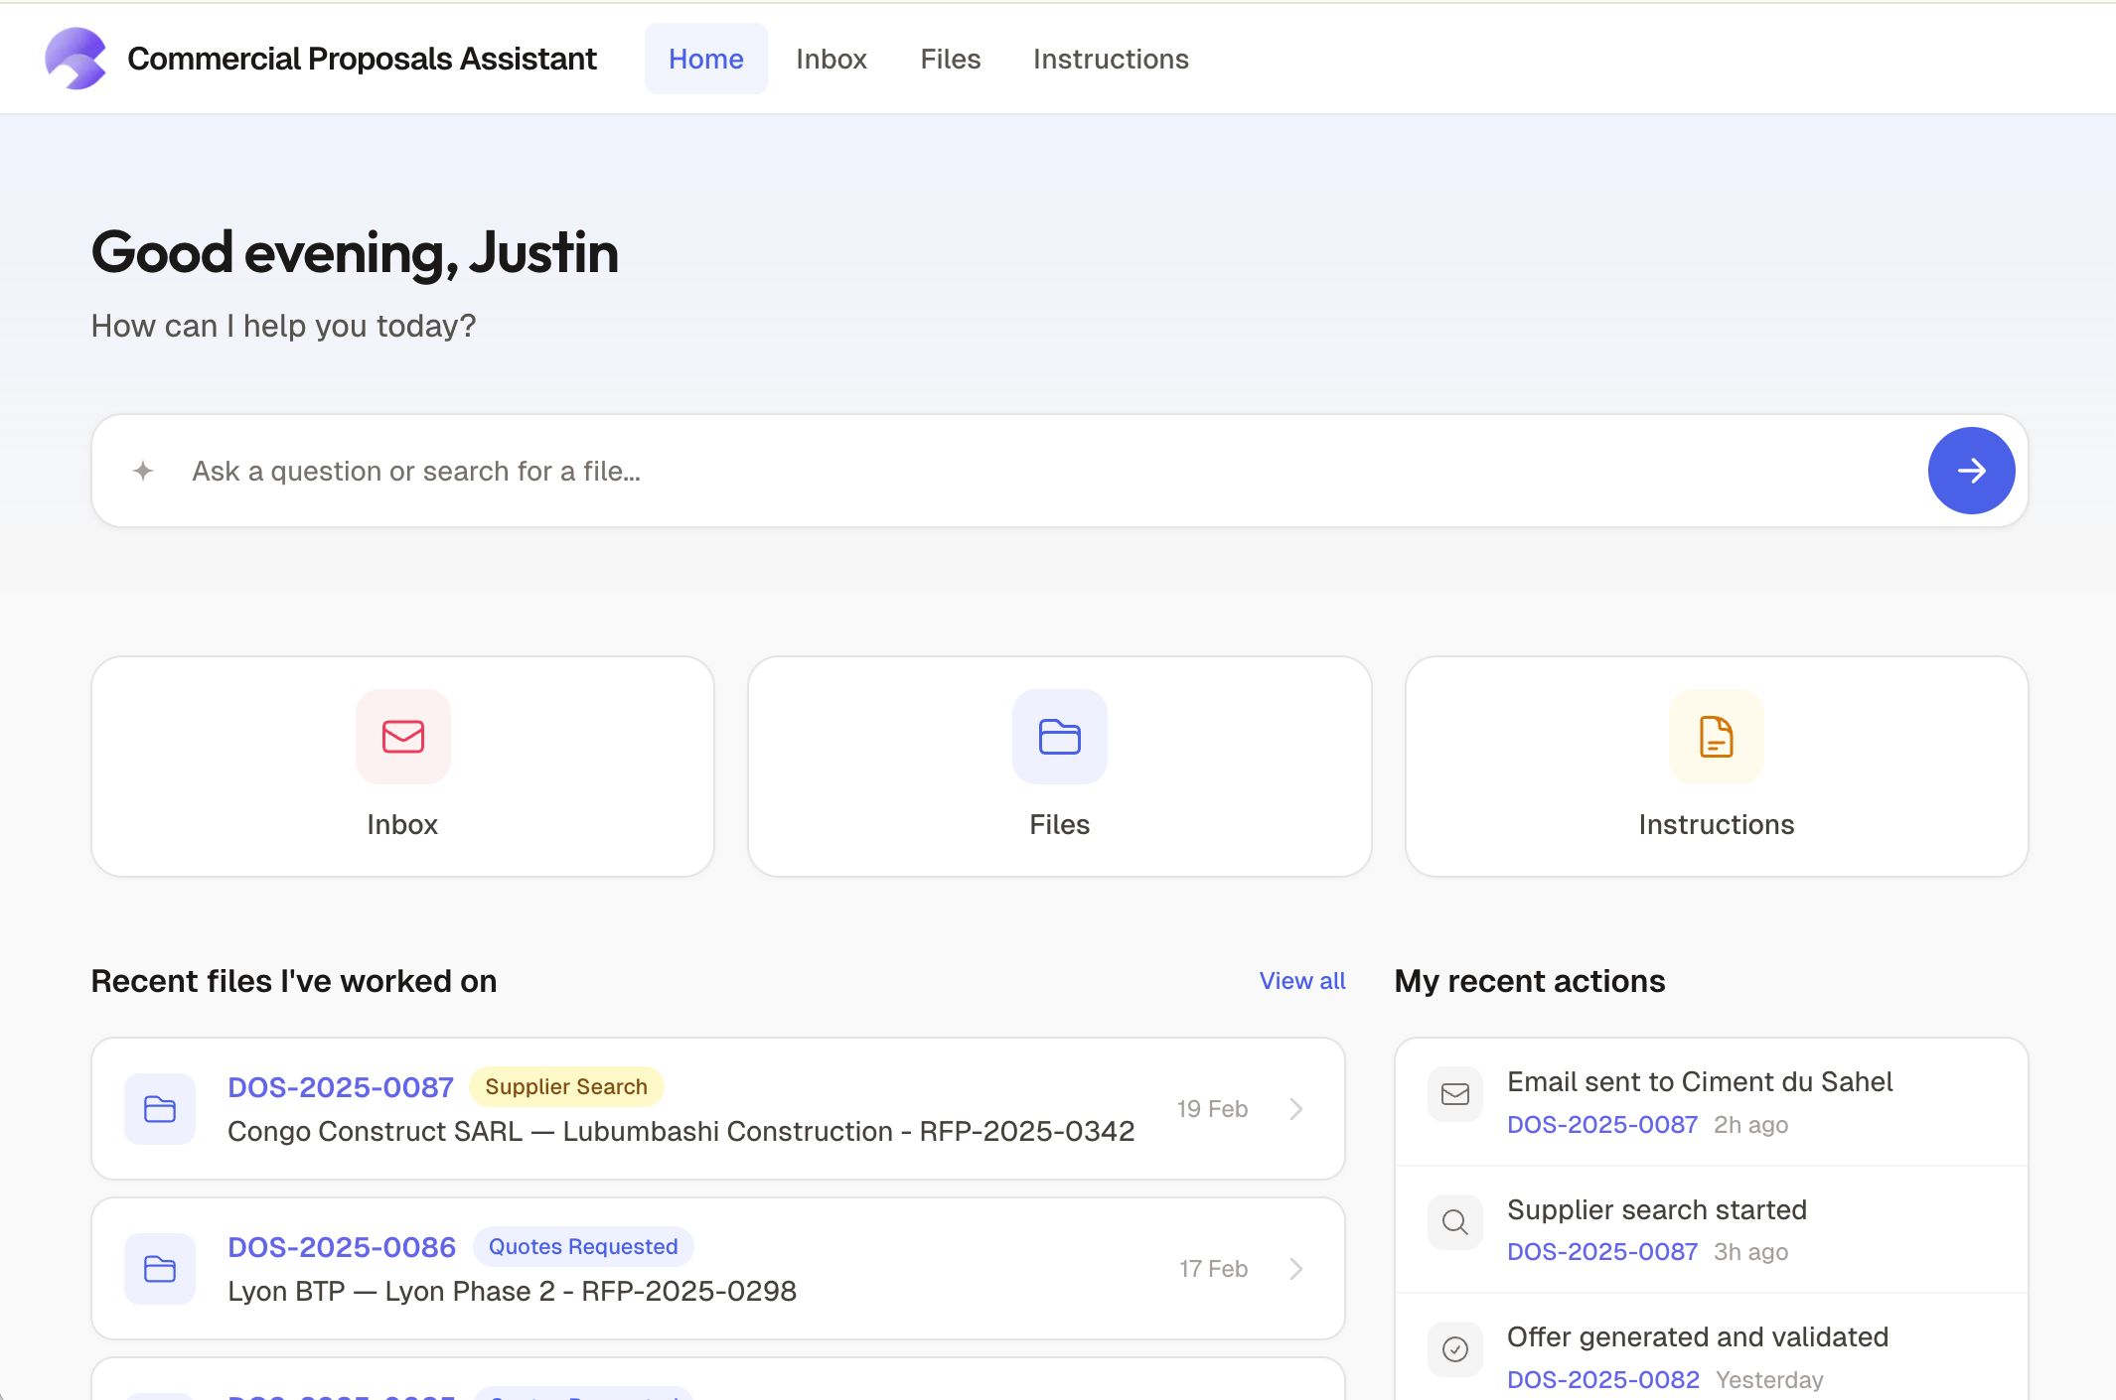The image size is (2116, 1400).
Task: Switch to the Inbox tab in the navbar
Action: pos(831,60)
